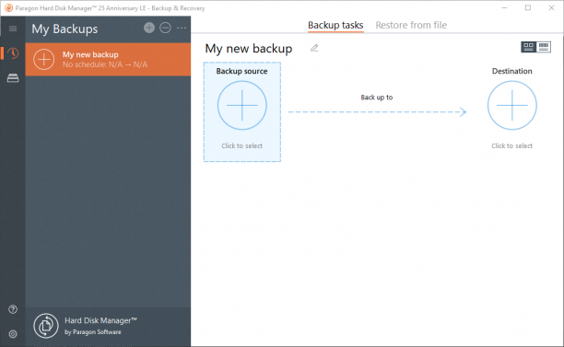The image size is (564, 347).
Task: Click the Paragon app icon in title bar
Action: pos(8,8)
